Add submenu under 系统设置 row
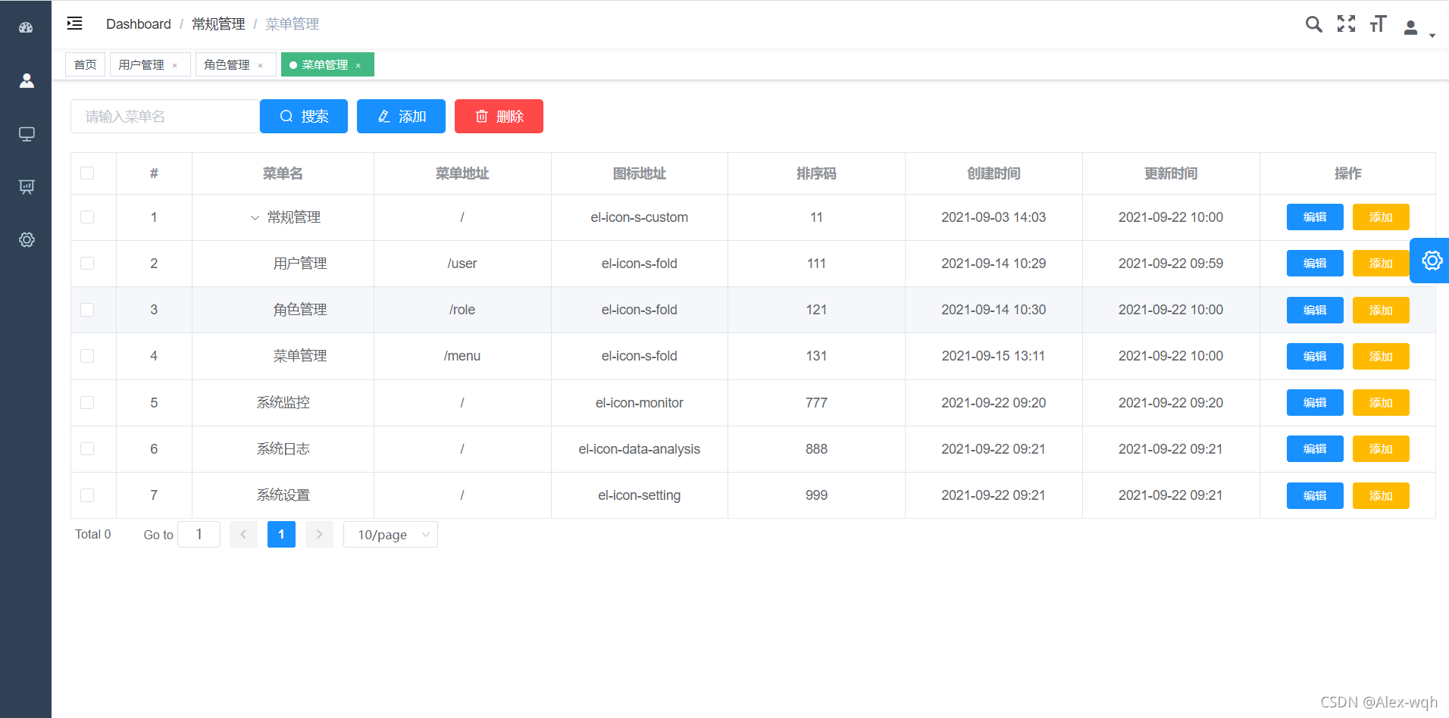 pyautogui.click(x=1381, y=496)
